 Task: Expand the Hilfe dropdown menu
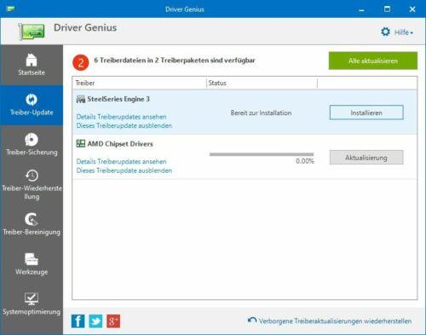[404, 32]
